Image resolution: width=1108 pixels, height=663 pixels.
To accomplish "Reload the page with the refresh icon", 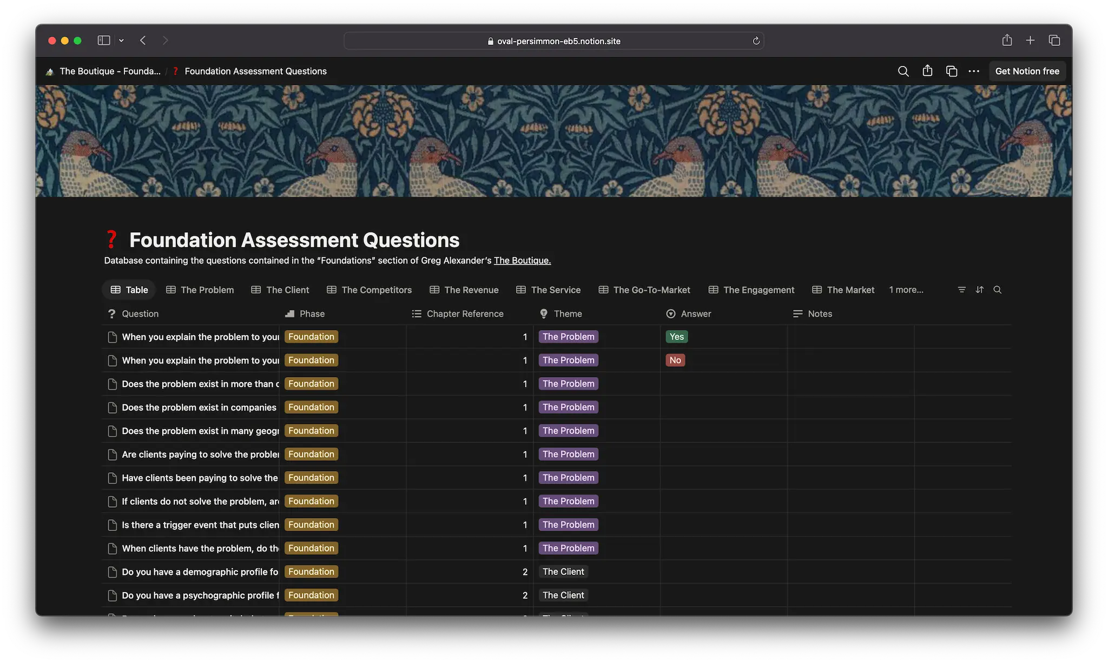I will tap(756, 41).
